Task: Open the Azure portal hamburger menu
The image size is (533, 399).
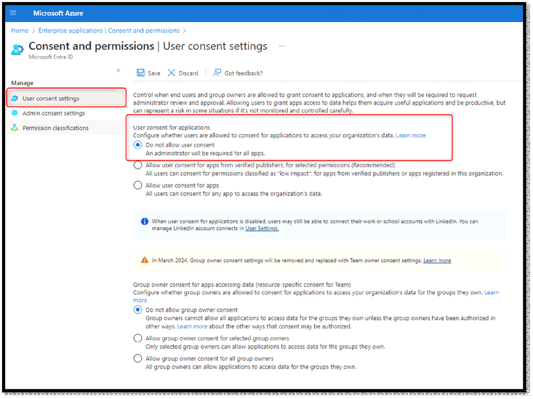Action: [13, 13]
